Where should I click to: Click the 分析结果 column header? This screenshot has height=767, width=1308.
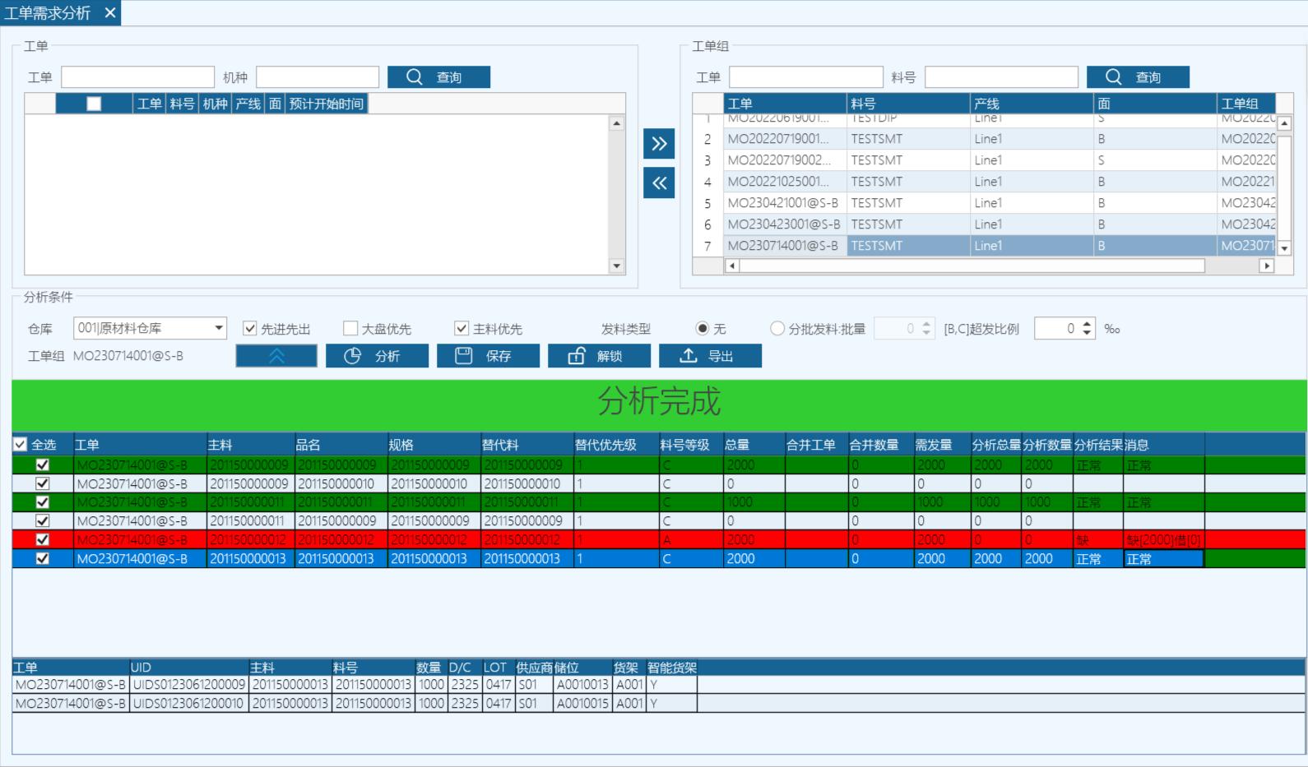pos(1098,445)
